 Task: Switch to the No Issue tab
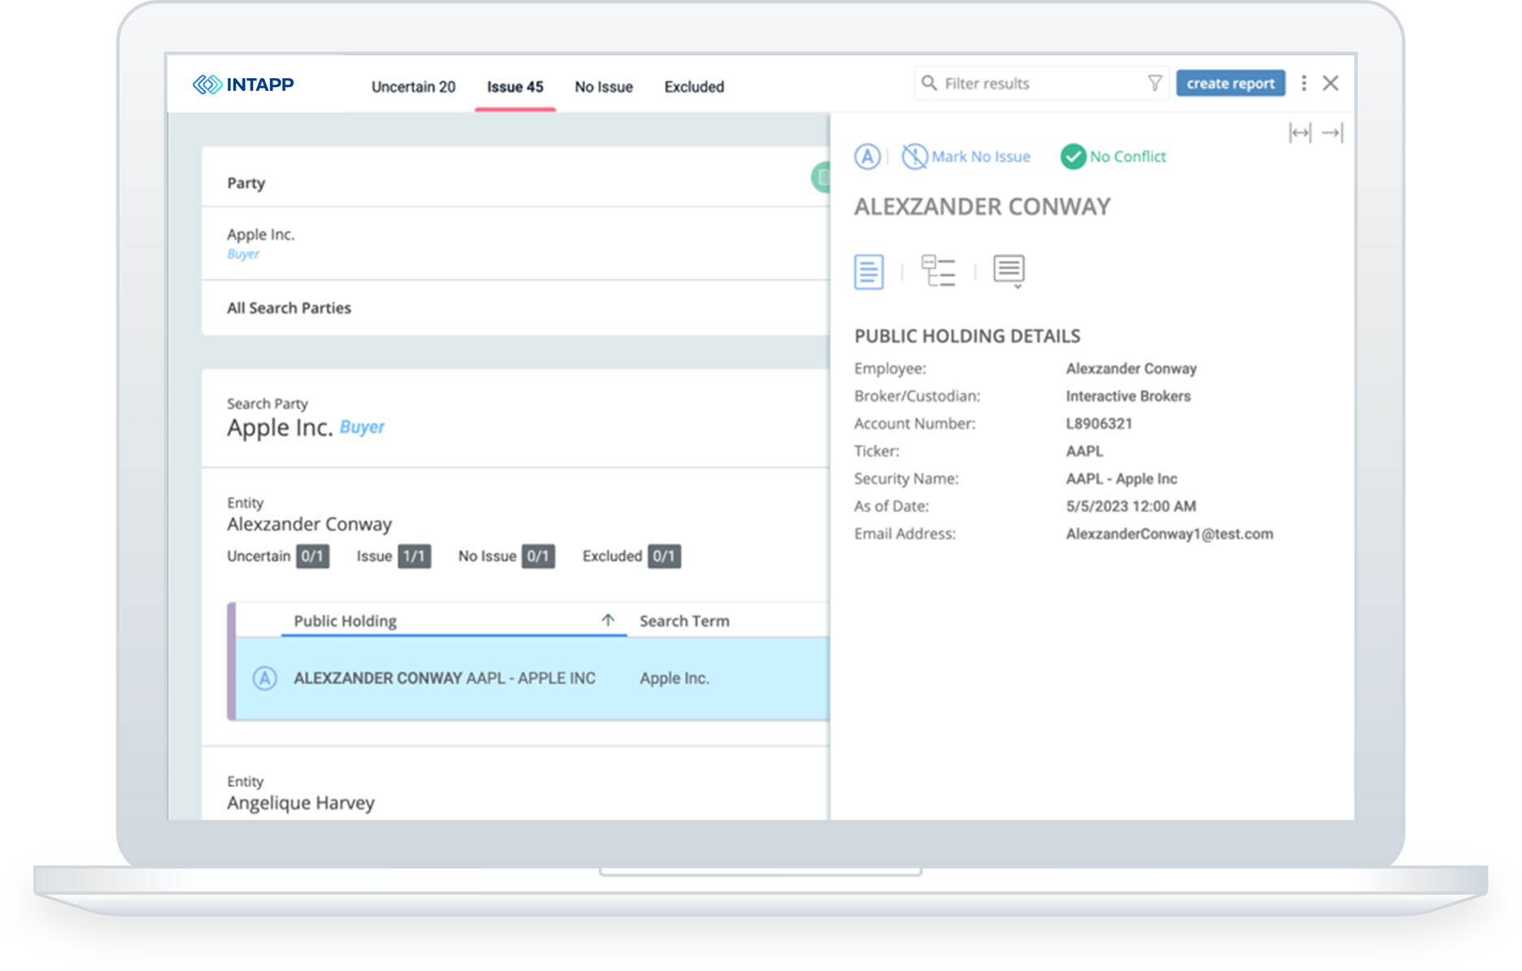603,86
